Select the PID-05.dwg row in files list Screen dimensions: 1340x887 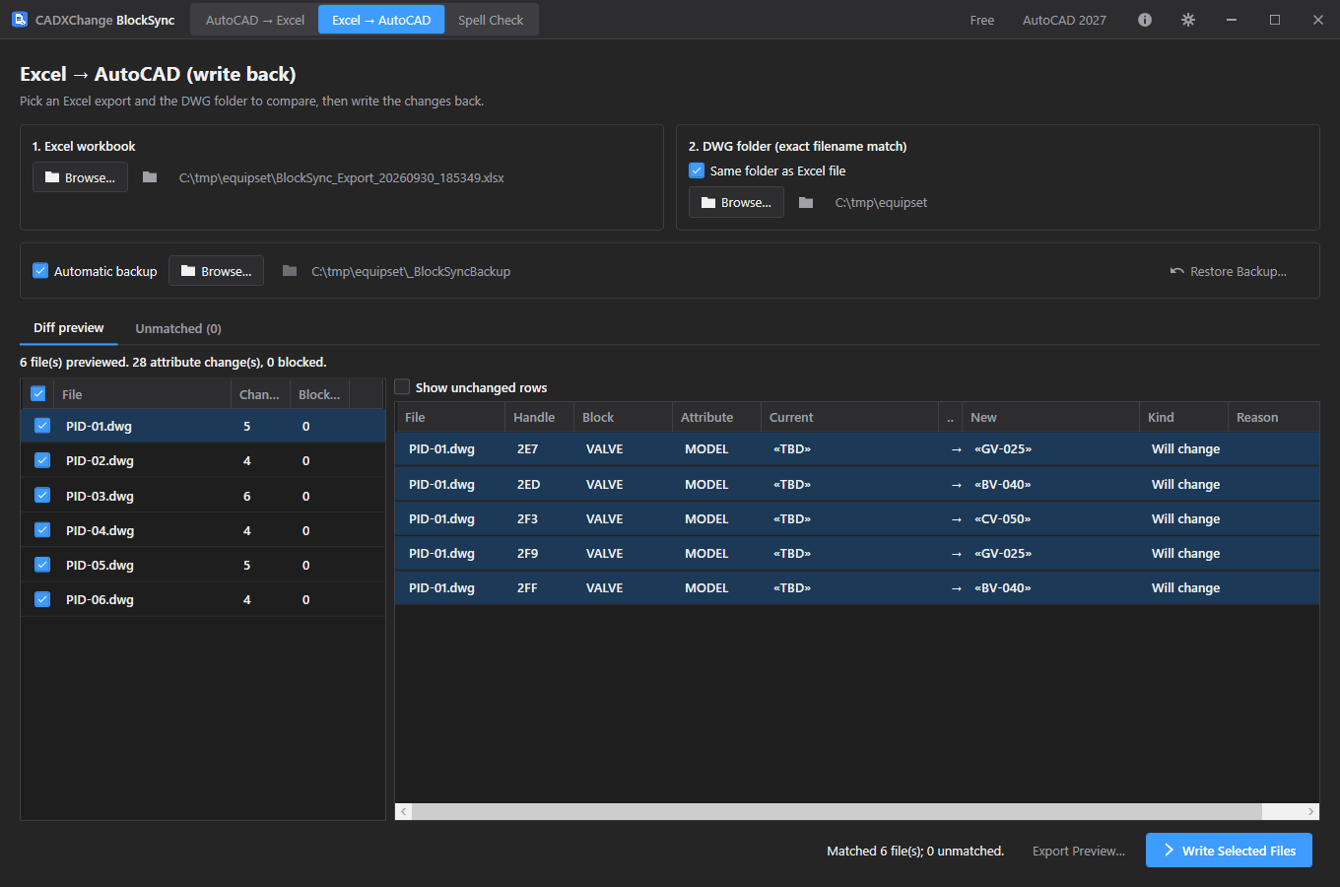click(x=203, y=565)
